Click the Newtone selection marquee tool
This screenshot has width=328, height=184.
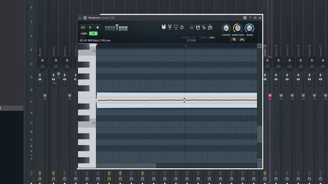pyautogui.click(x=176, y=27)
